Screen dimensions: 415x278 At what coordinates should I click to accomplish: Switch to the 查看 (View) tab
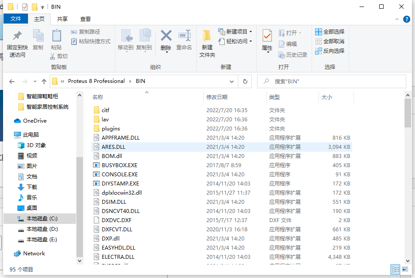point(85,19)
